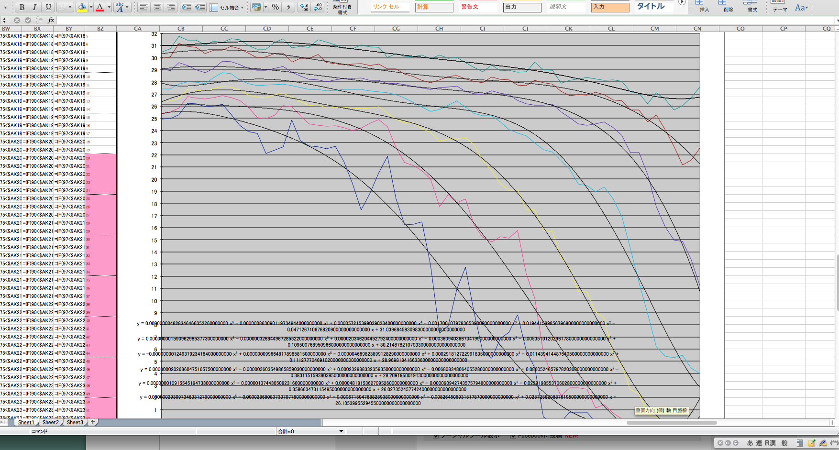
Task: Toggle ソーシャルツール checkbox in background window
Action: click(x=436, y=436)
